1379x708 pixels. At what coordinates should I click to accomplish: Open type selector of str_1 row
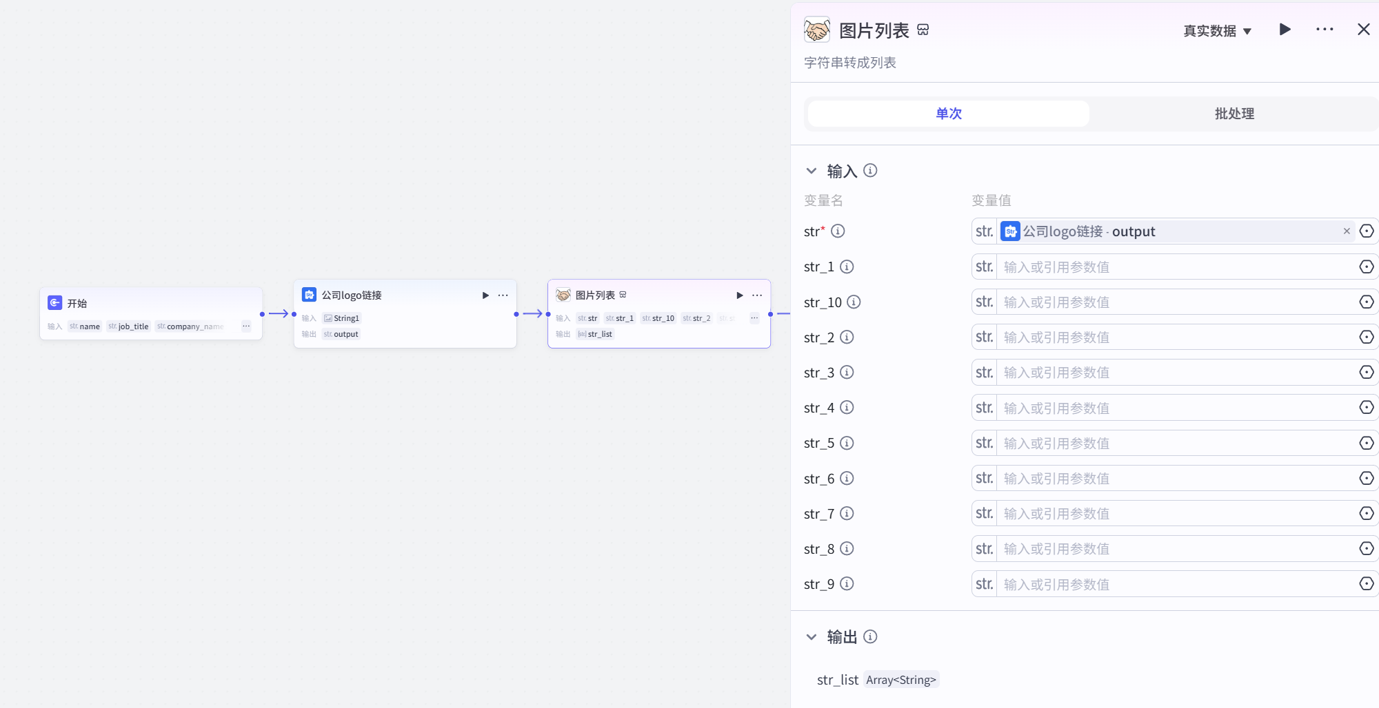(x=985, y=267)
